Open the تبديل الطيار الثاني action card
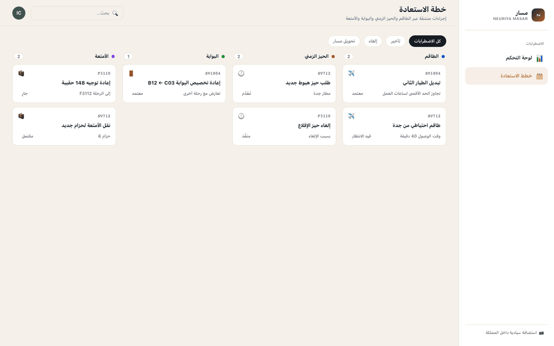 pyautogui.click(x=394, y=84)
